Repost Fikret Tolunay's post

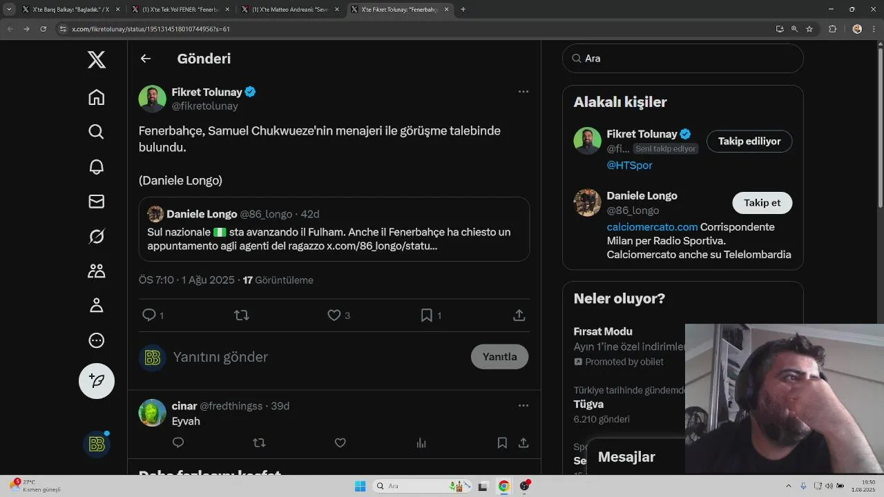coord(241,315)
